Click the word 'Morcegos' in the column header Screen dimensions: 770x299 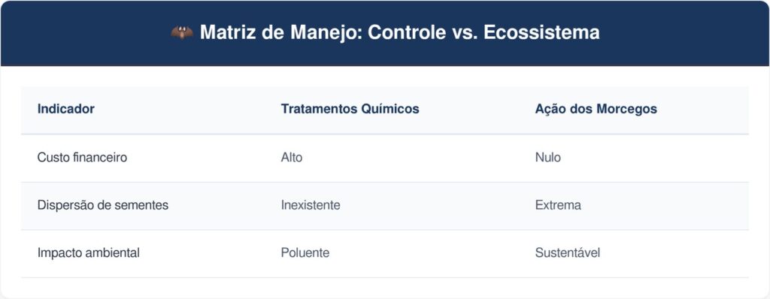(x=626, y=109)
